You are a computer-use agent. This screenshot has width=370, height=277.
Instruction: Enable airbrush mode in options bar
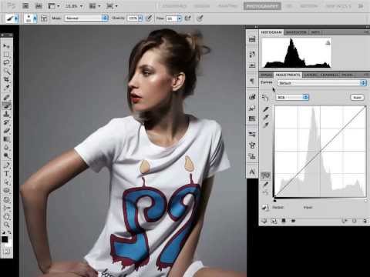(x=188, y=18)
